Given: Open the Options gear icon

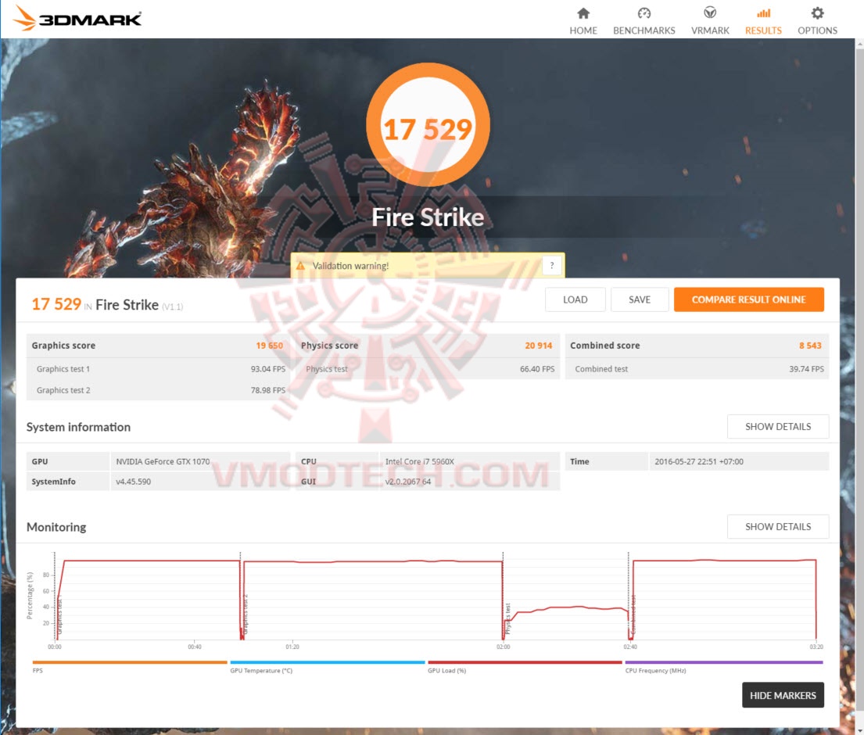Looking at the screenshot, I should coord(817,13).
